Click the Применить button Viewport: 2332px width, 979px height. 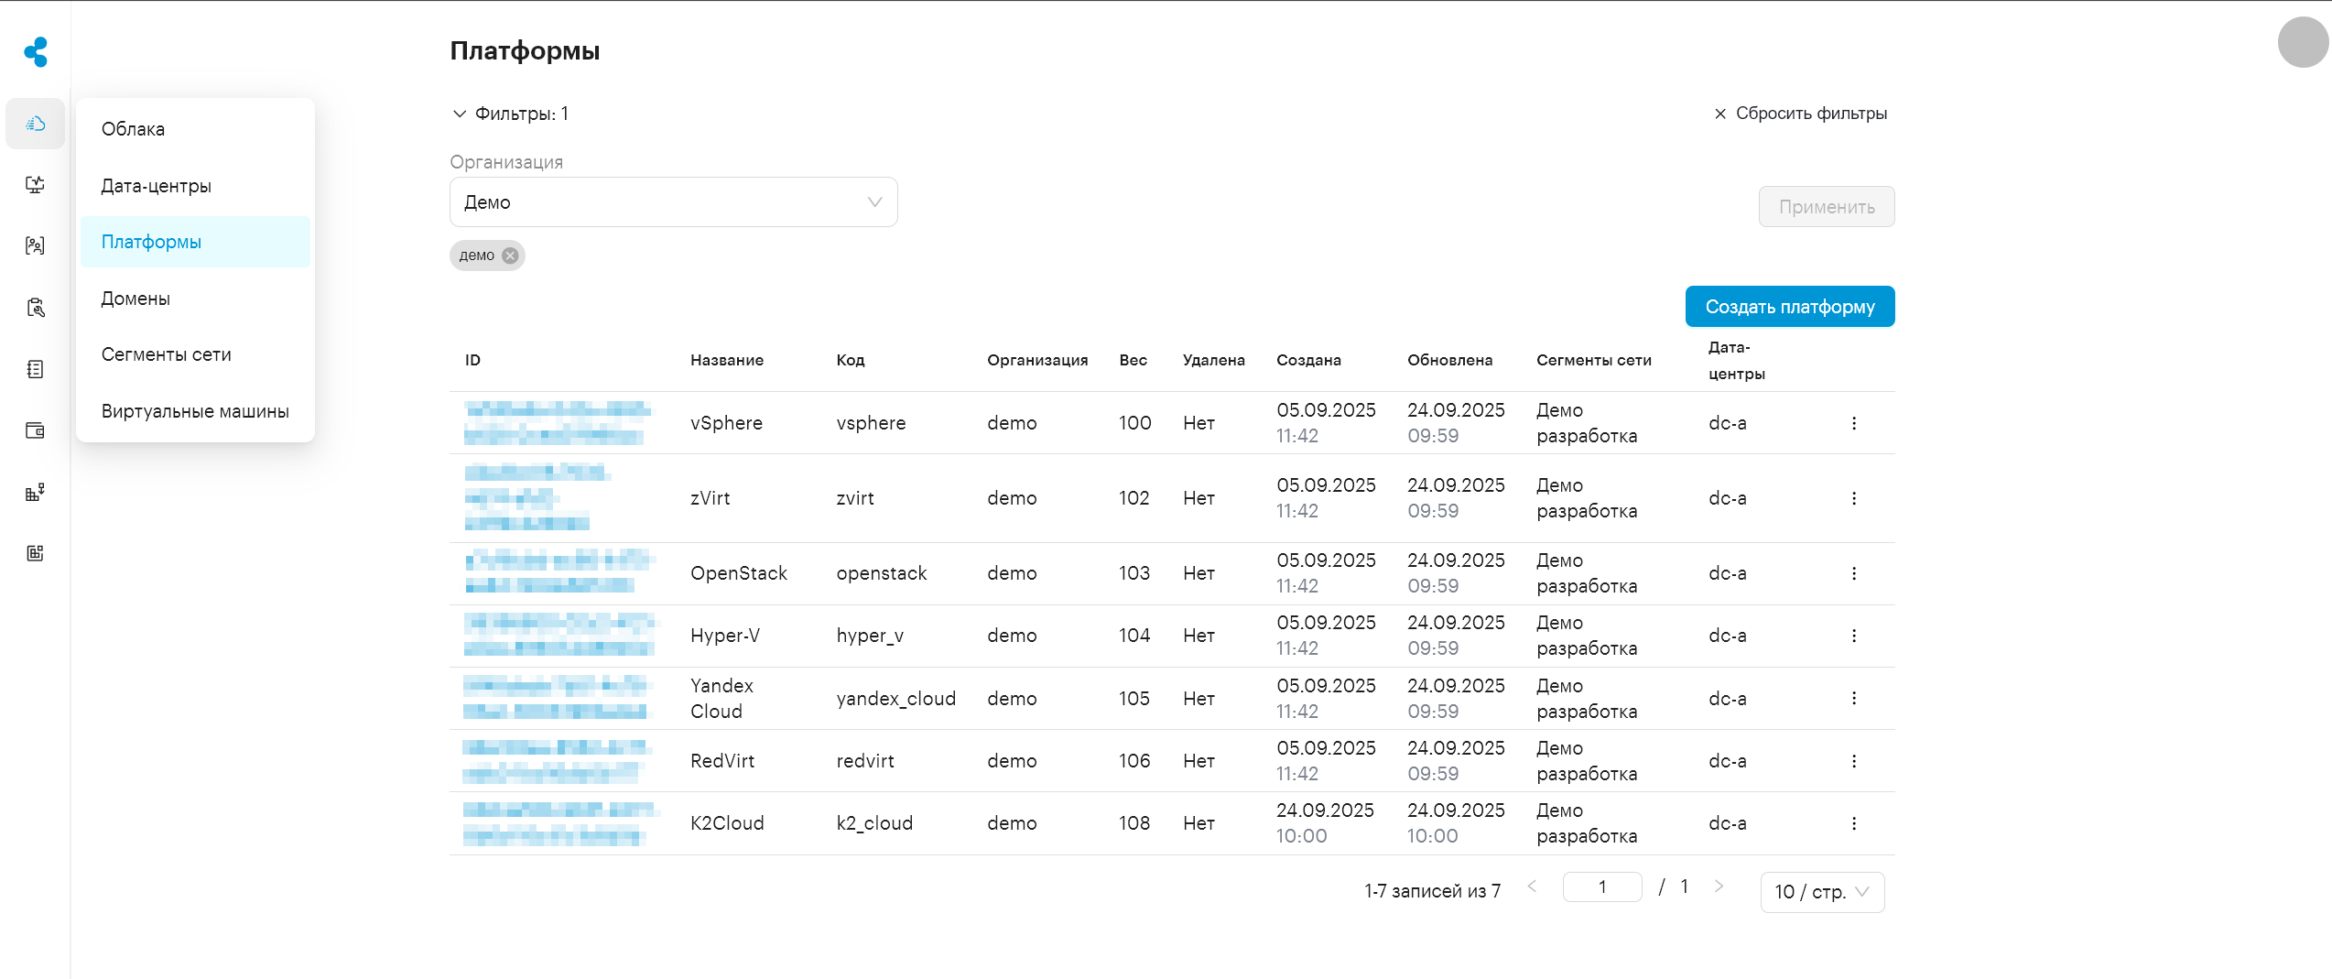[1827, 207]
